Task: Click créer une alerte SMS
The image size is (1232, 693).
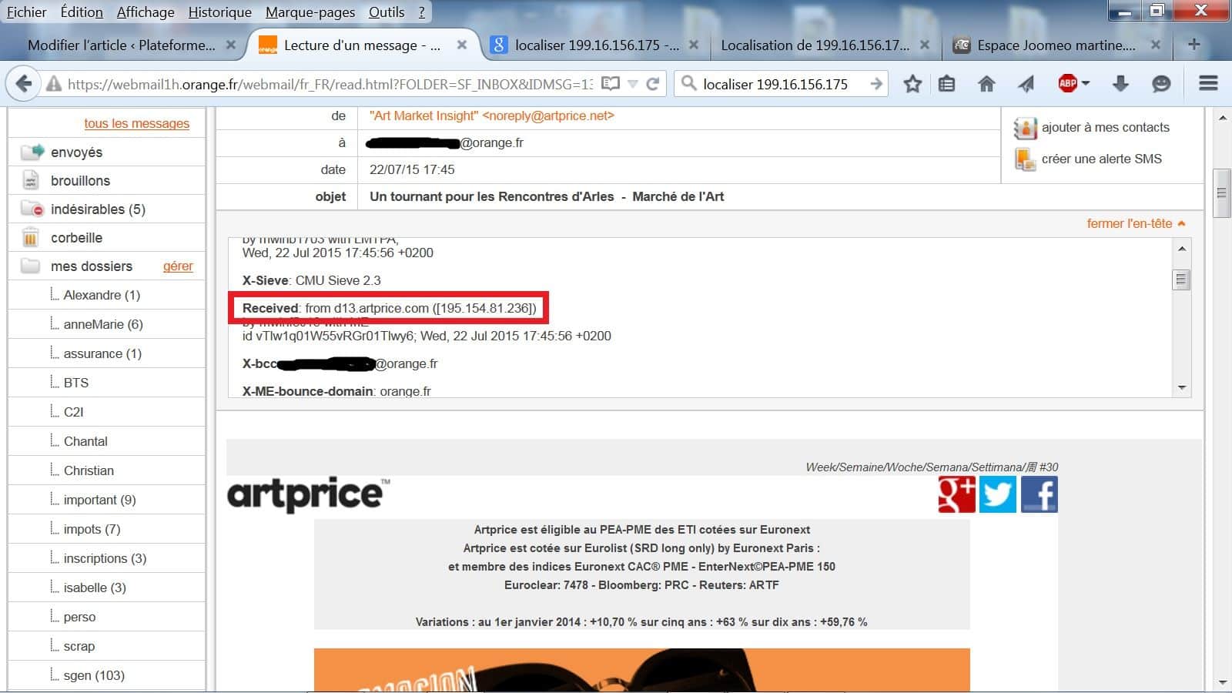Action: click(1101, 159)
